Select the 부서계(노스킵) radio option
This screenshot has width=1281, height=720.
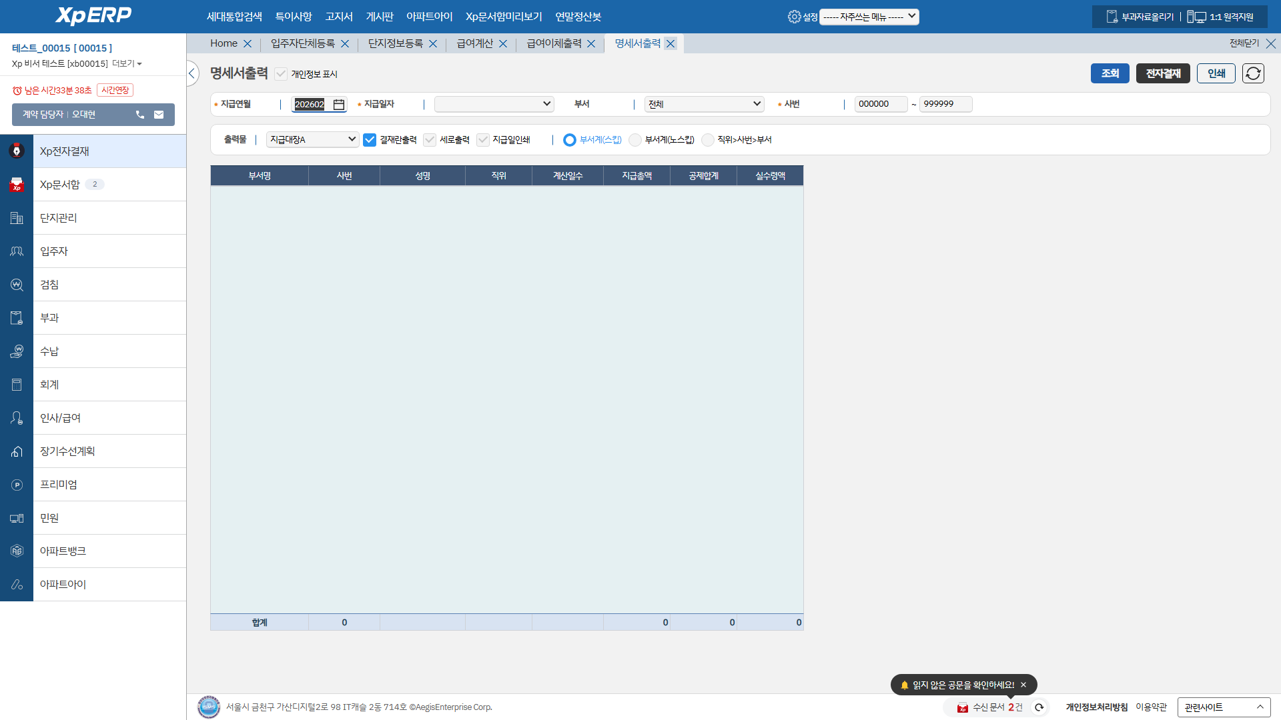[635, 140]
